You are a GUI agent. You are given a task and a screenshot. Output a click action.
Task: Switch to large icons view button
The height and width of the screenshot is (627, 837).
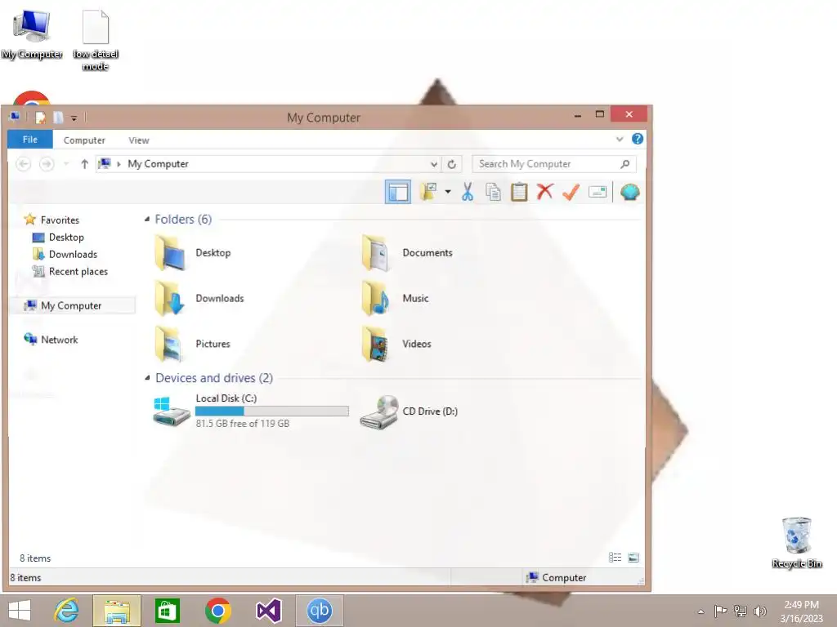tap(633, 558)
